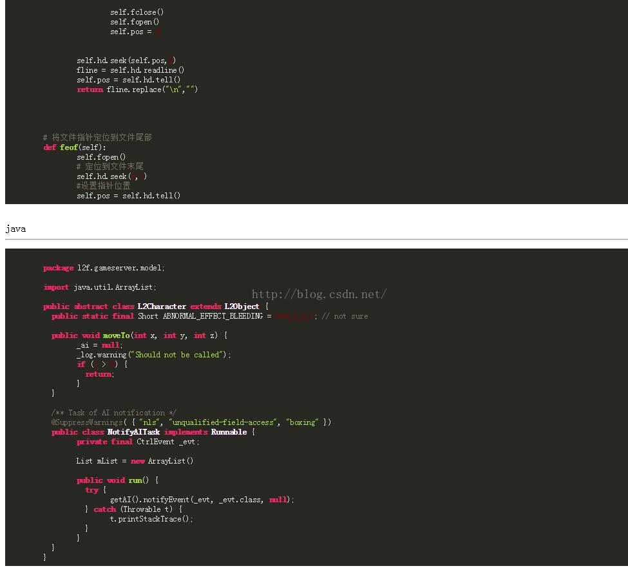Click the "// not sure" comment
The width and height of the screenshot is (628, 575).
[345, 316]
